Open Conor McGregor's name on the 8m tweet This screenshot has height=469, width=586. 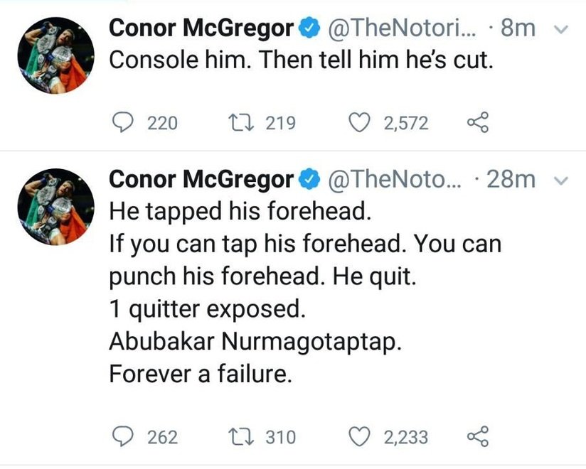click(201, 28)
